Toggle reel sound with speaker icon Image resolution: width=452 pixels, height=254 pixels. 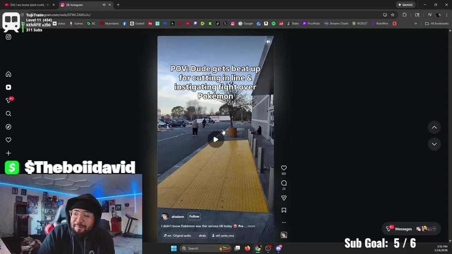268,42
